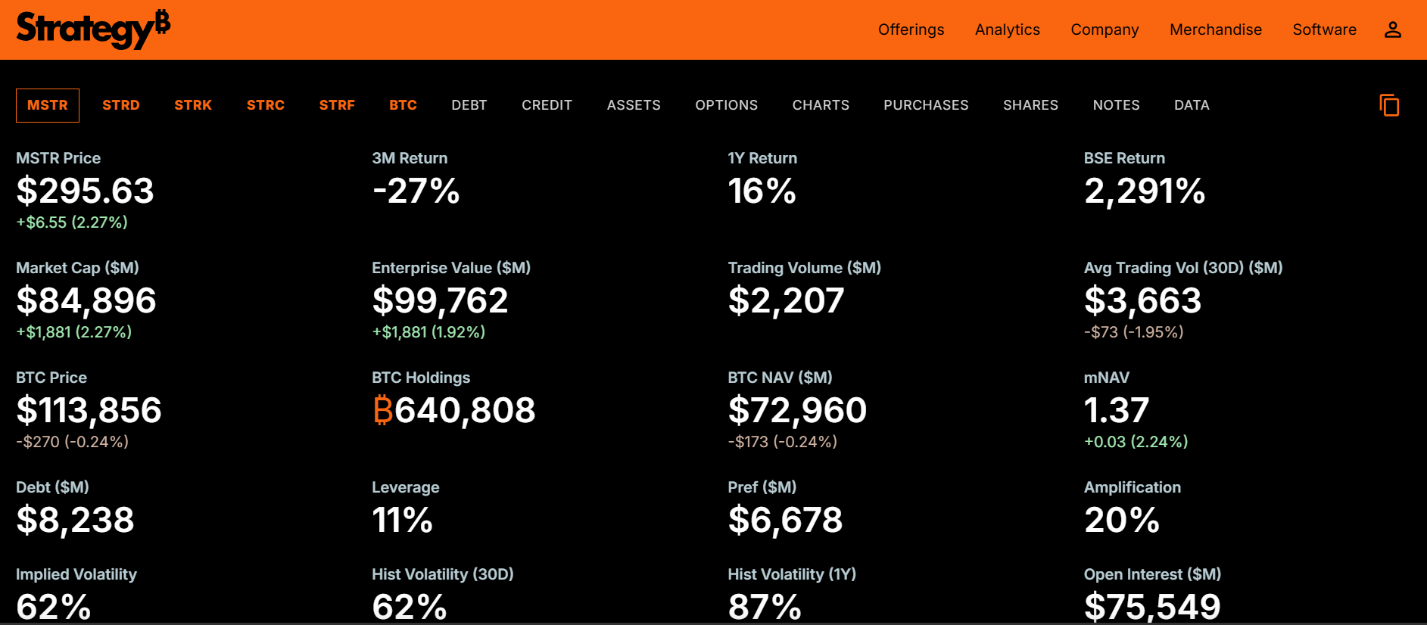Click the Strategy logo in header
This screenshot has width=1427, height=625.
point(93,30)
